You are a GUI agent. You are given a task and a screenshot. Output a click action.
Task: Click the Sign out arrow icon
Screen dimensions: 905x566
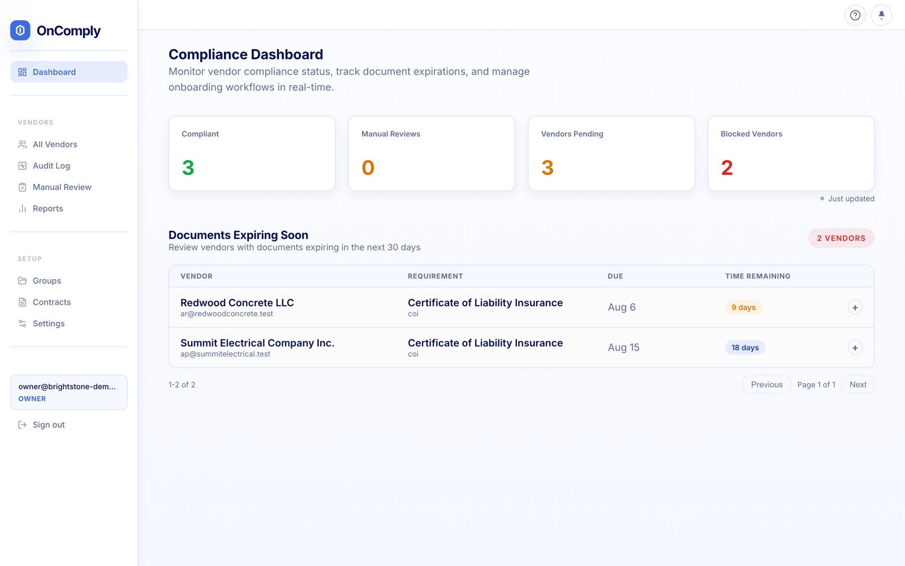tap(23, 424)
